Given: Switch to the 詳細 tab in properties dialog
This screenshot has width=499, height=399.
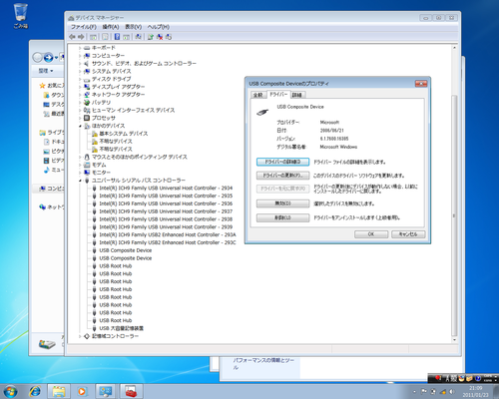Looking at the screenshot, I should 296,95.
